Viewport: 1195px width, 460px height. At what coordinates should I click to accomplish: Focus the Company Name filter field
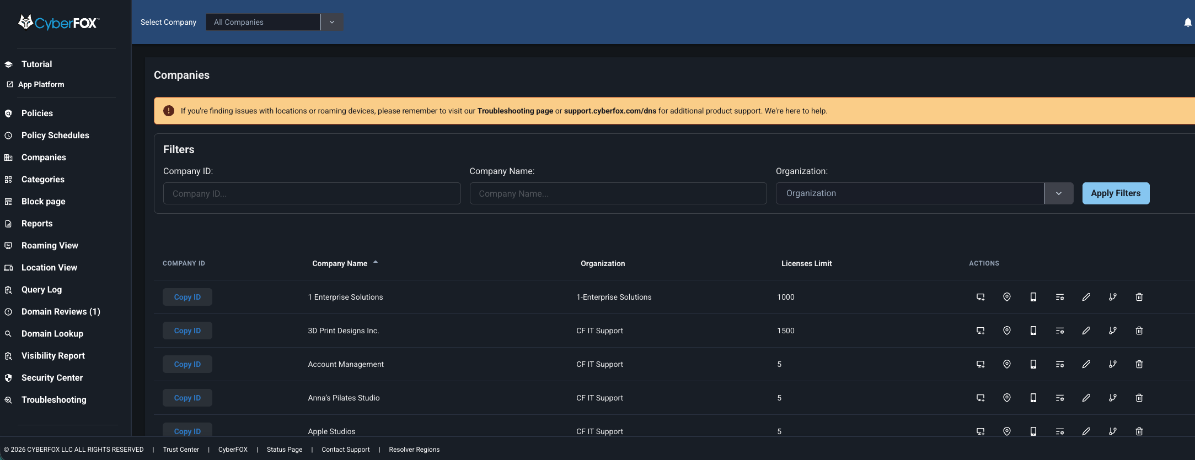pos(618,193)
